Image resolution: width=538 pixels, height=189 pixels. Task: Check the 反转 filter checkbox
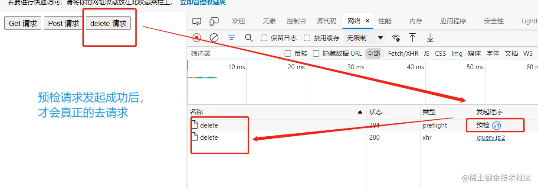(x=288, y=54)
